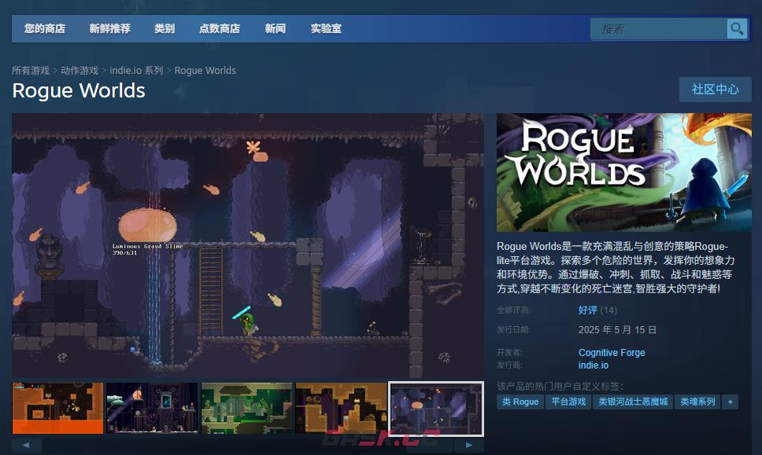
Task: Follow the 所有游戏 breadcrumb link
Action: click(31, 71)
